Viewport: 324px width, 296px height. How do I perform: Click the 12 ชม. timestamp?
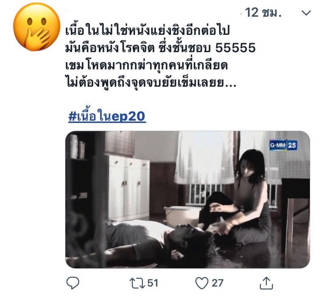[x=263, y=13]
